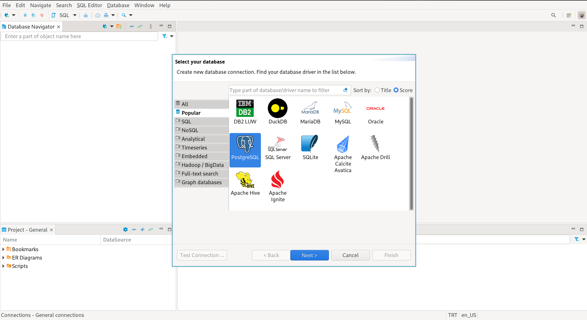Open a new SQL script editor

pyautogui.click(x=61, y=15)
